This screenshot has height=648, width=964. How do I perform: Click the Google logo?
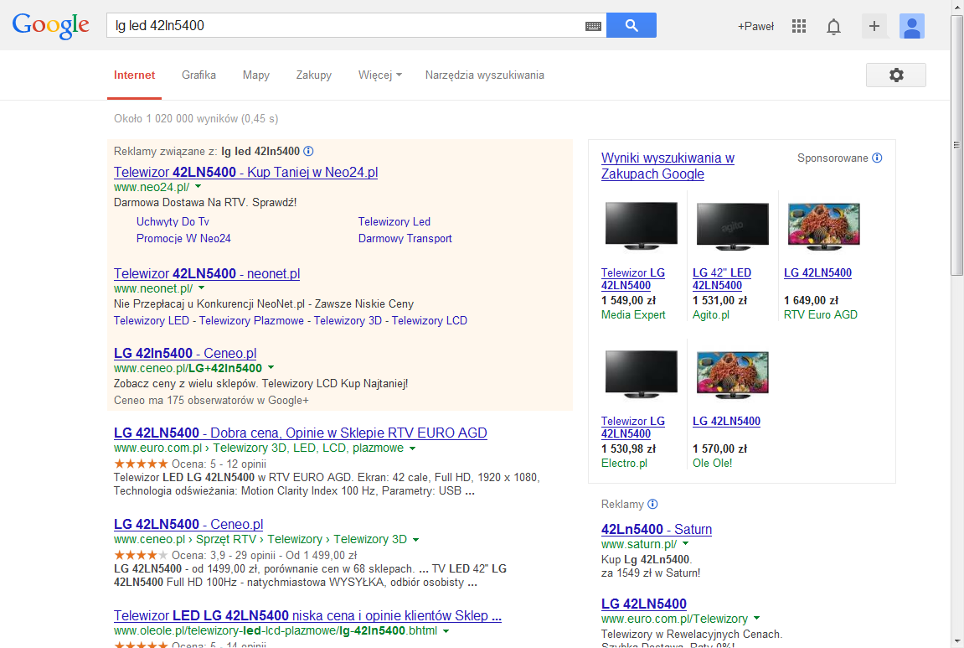tap(50, 26)
